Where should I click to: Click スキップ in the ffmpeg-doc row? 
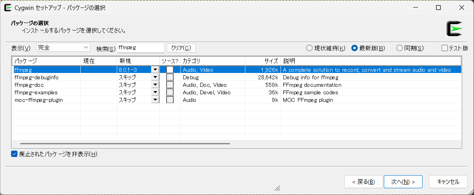click(x=127, y=85)
